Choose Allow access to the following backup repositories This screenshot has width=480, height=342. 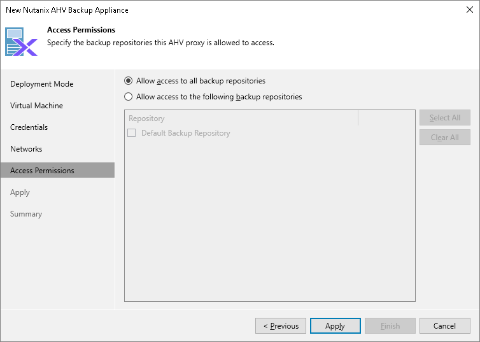129,97
